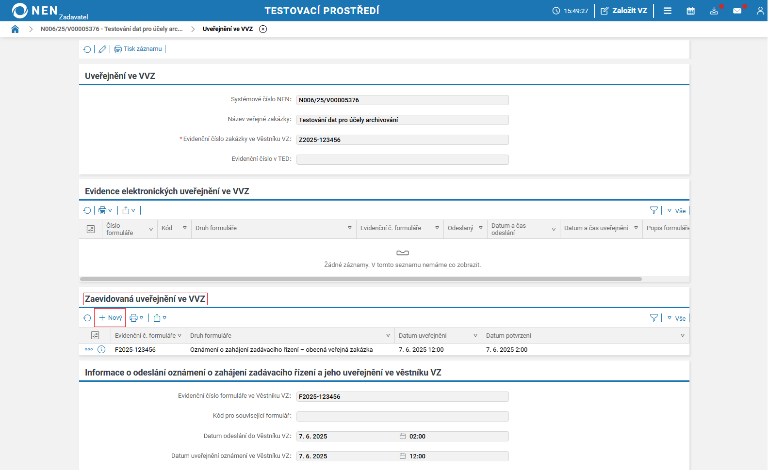
Task: Open column settings in Evidence elektronických table
Action: pos(91,229)
